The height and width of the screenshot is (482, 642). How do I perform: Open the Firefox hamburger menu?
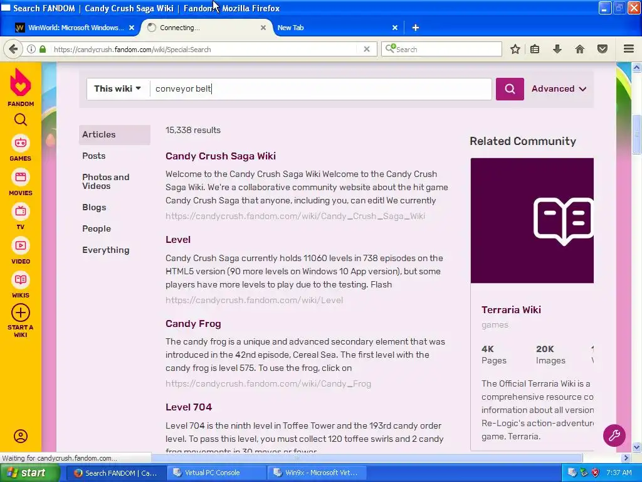pos(629,49)
